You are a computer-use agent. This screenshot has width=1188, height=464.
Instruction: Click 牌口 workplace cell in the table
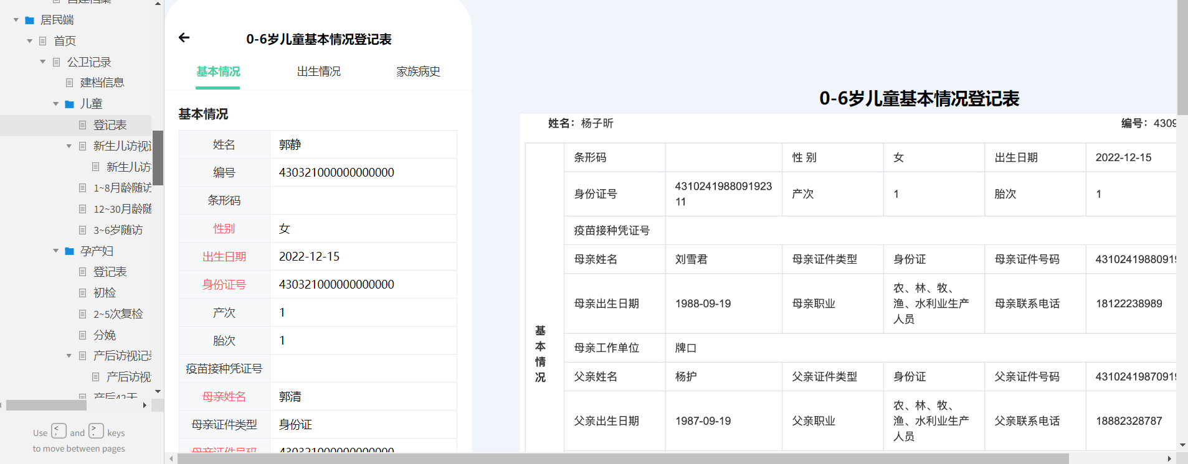pos(686,348)
